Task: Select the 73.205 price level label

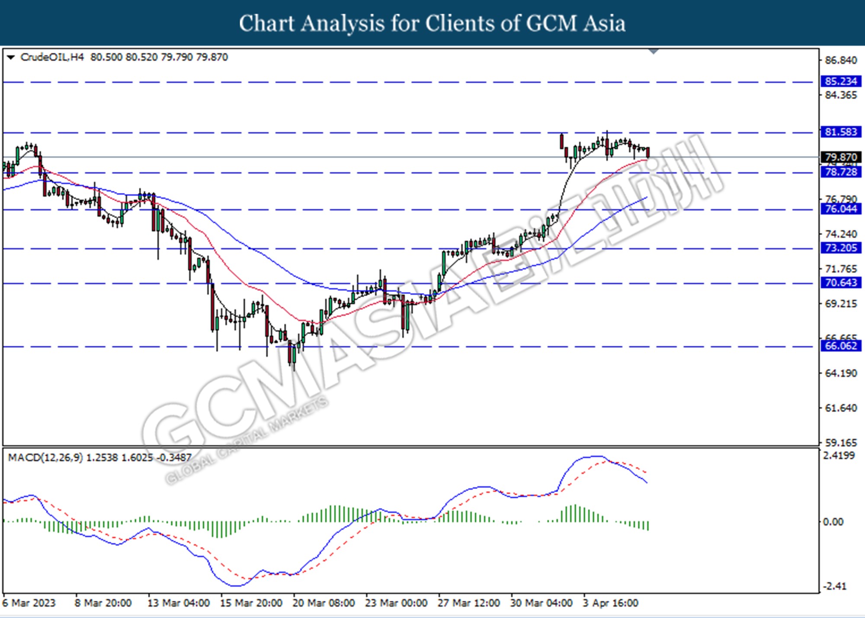Action: pos(841,248)
